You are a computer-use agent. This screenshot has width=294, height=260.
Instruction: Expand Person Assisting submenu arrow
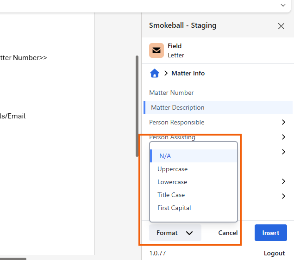tap(283, 137)
